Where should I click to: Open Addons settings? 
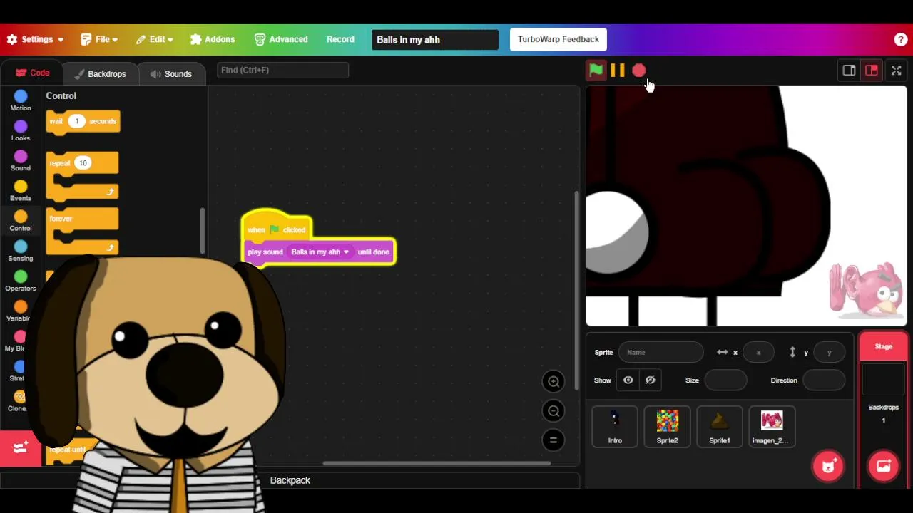point(213,39)
